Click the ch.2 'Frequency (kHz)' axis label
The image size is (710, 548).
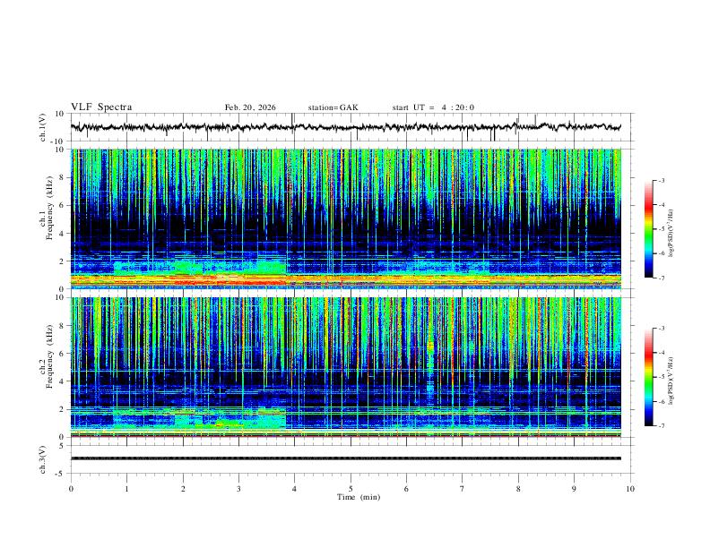coord(49,356)
